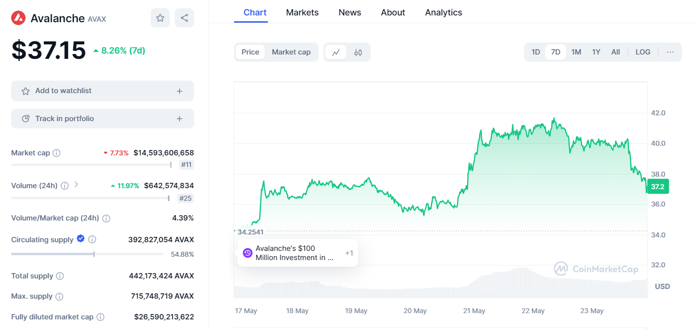Click the purple history icon on news card
The image size is (694, 330).
pyautogui.click(x=248, y=253)
